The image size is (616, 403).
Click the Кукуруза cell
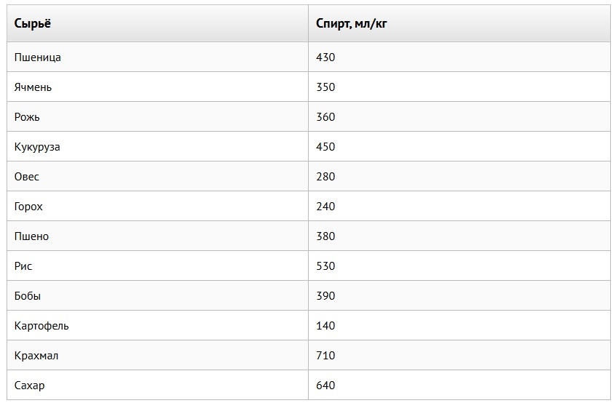(x=38, y=147)
